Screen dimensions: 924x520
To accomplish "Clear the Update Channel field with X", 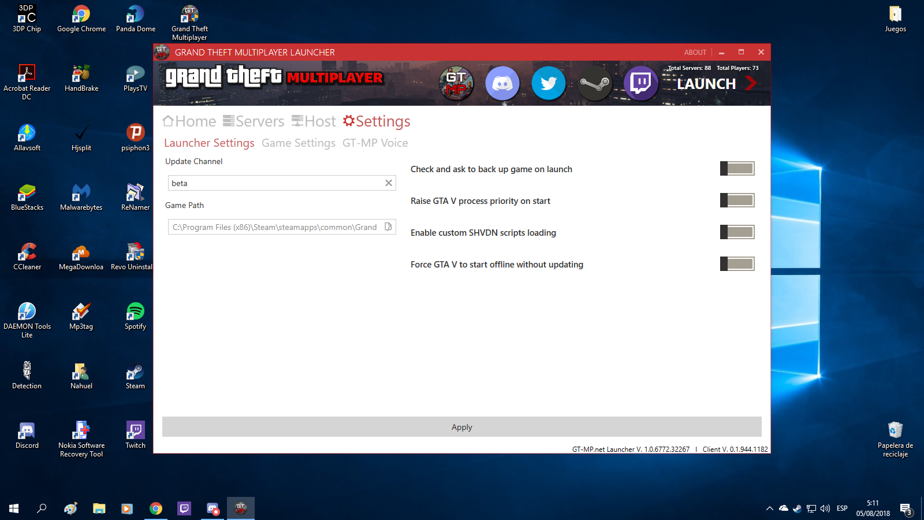I will click(x=389, y=183).
